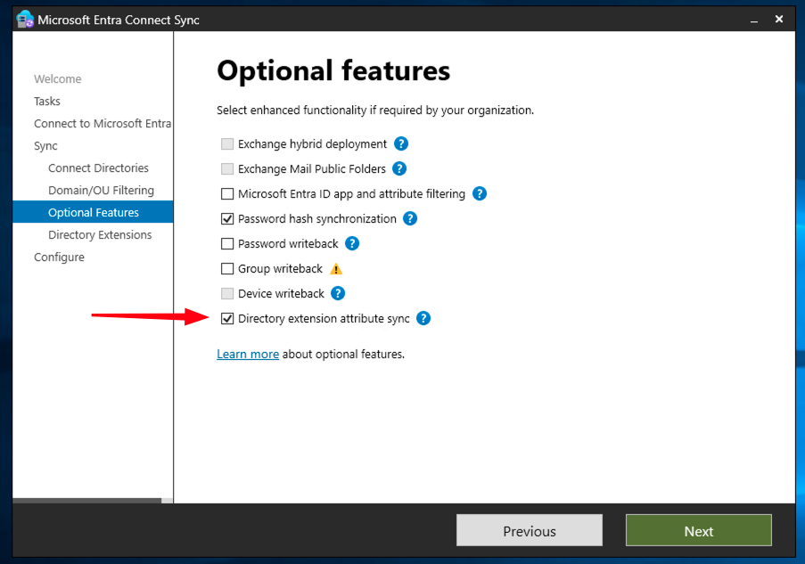Click the Optional features heading

(x=333, y=70)
